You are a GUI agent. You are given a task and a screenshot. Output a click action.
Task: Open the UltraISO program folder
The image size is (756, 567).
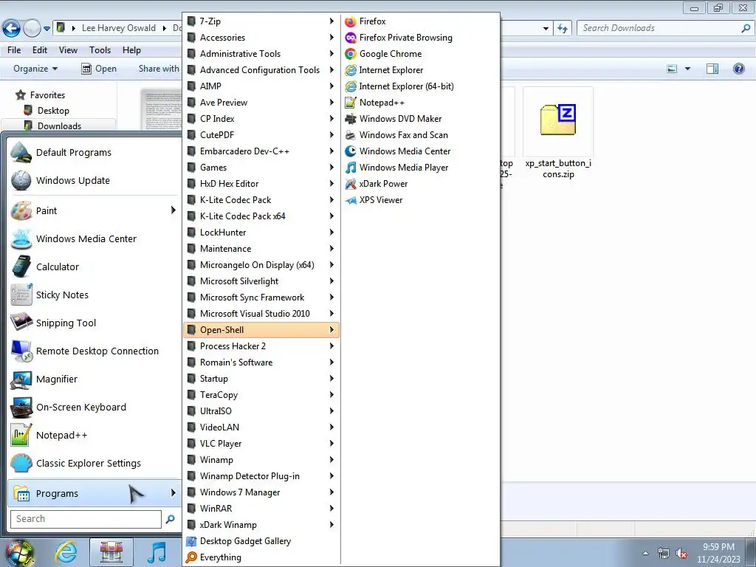[261, 411]
